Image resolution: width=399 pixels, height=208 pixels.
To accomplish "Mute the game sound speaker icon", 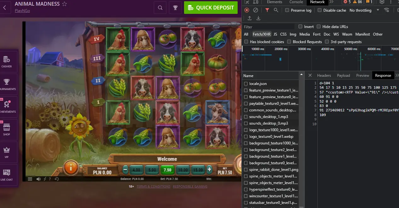I will 38,179.
